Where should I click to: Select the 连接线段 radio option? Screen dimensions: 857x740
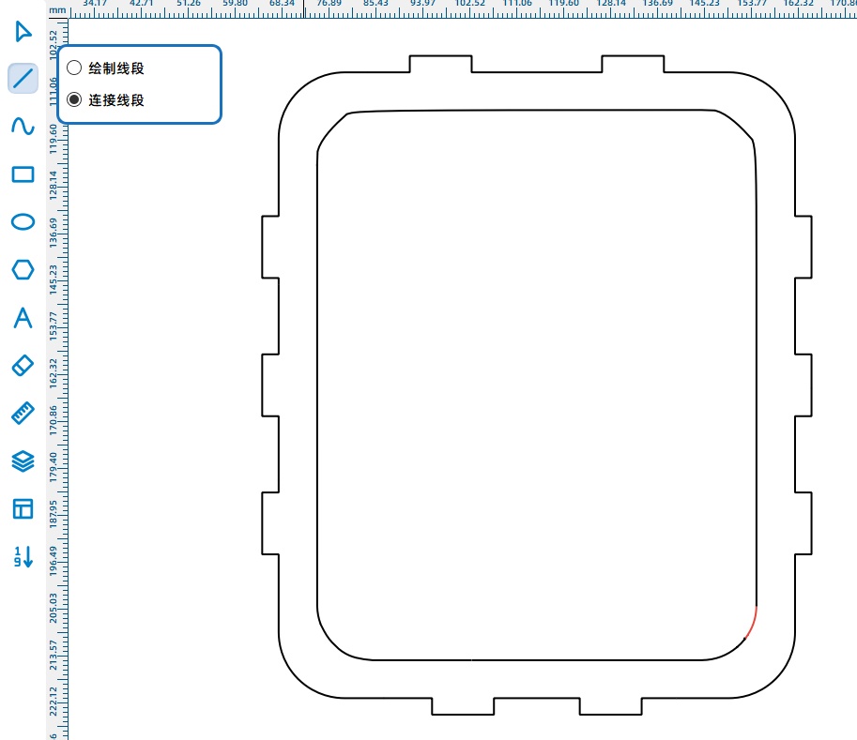(x=74, y=99)
